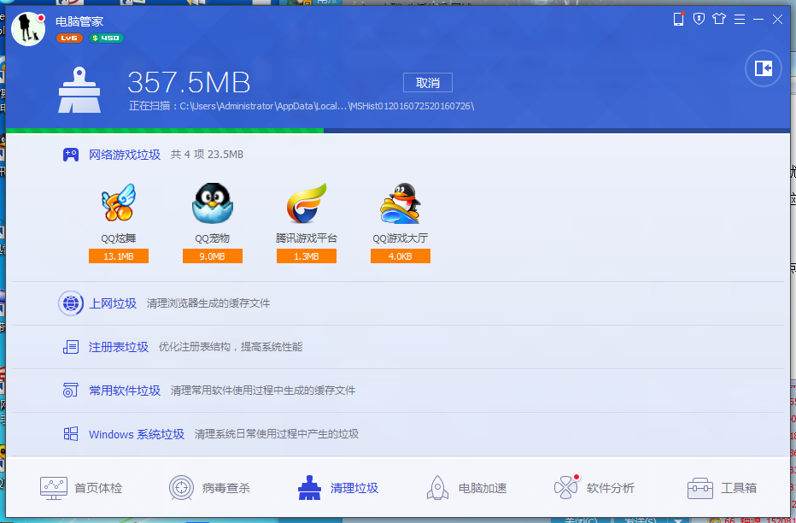
Task: Select the 腾讯游戏平台 icon
Action: [x=306, y=203]
